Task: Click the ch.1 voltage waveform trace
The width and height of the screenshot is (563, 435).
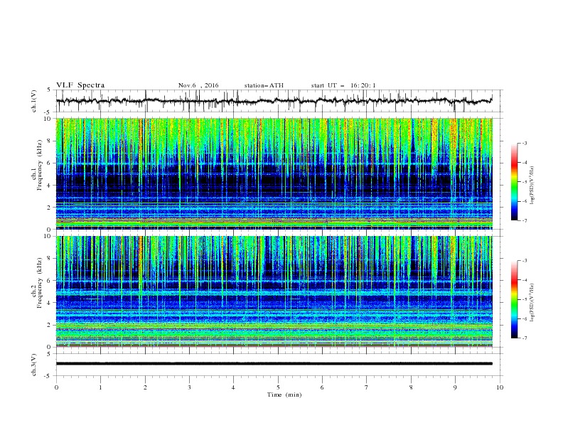Action: 274,101
